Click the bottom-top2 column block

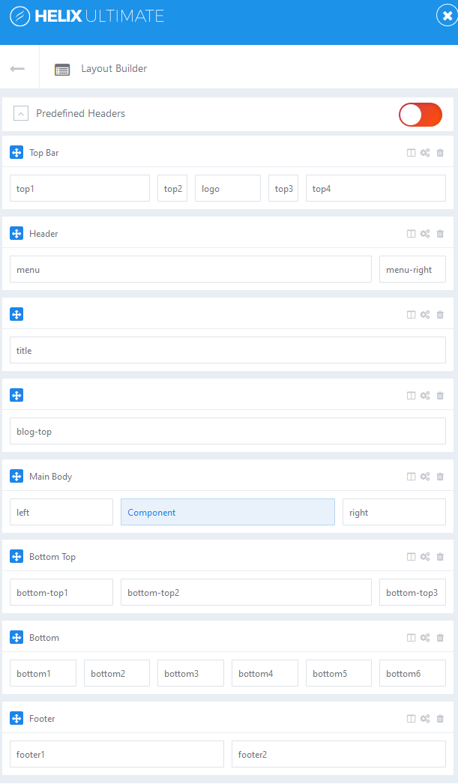(245, 593)
